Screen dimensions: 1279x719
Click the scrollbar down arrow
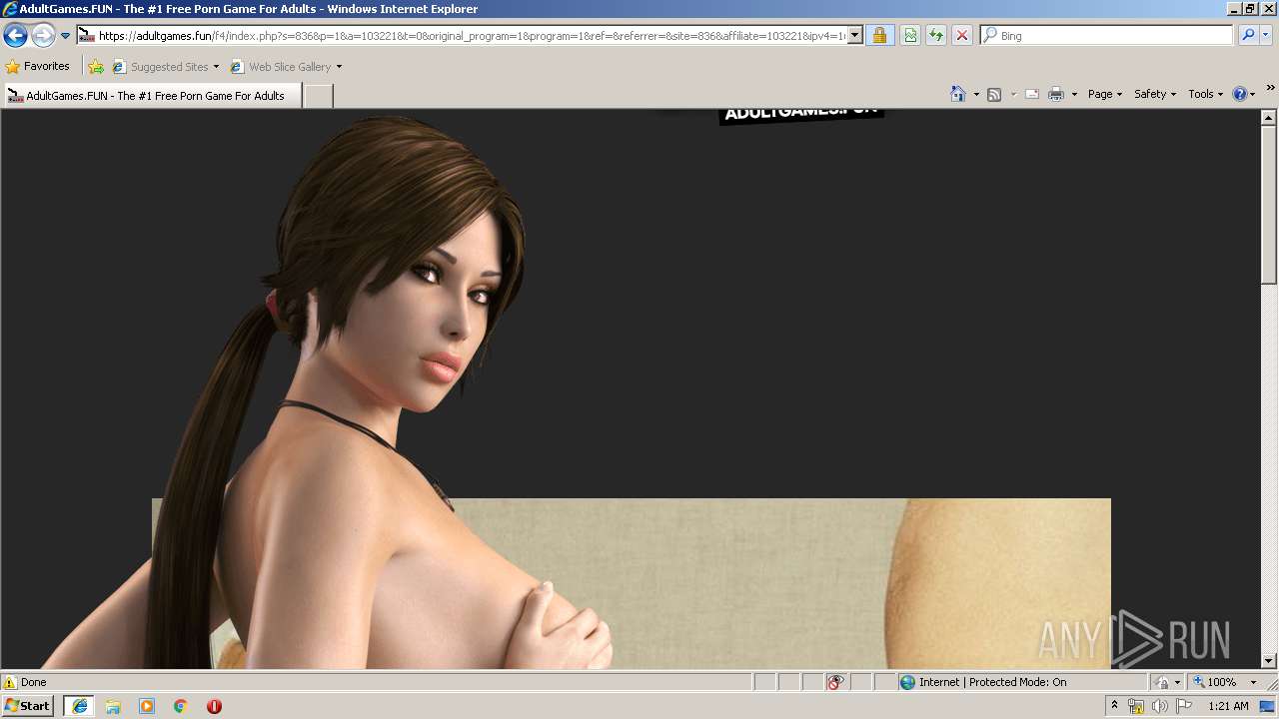[1269, 660]
